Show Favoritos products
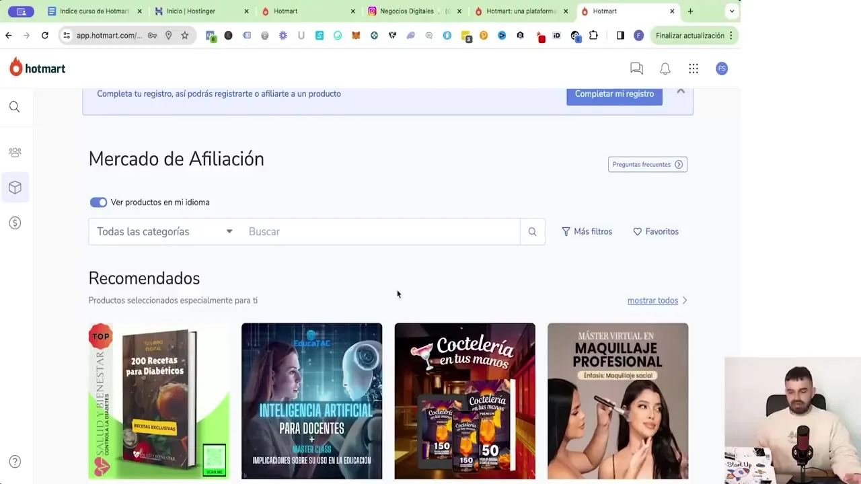 (x=656, y=232)
